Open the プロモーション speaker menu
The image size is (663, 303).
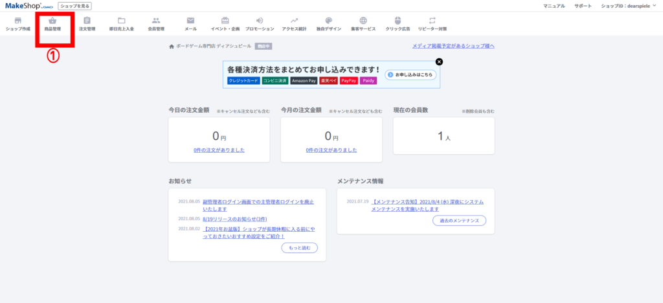click(260, 24)
